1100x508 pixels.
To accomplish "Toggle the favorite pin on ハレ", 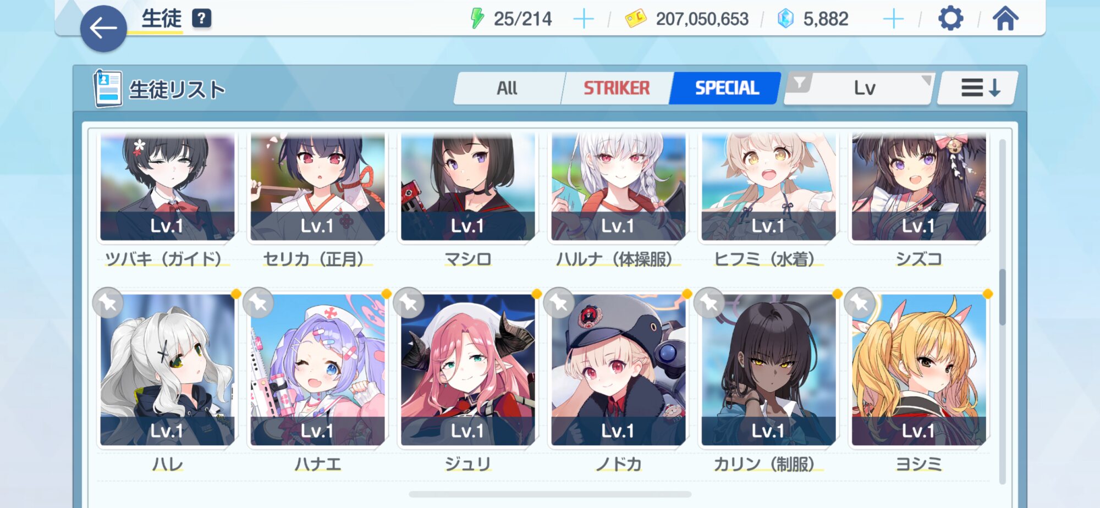I will [x=108, y=302].
